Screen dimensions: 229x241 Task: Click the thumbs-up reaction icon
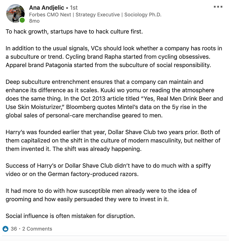click(5, 229)
